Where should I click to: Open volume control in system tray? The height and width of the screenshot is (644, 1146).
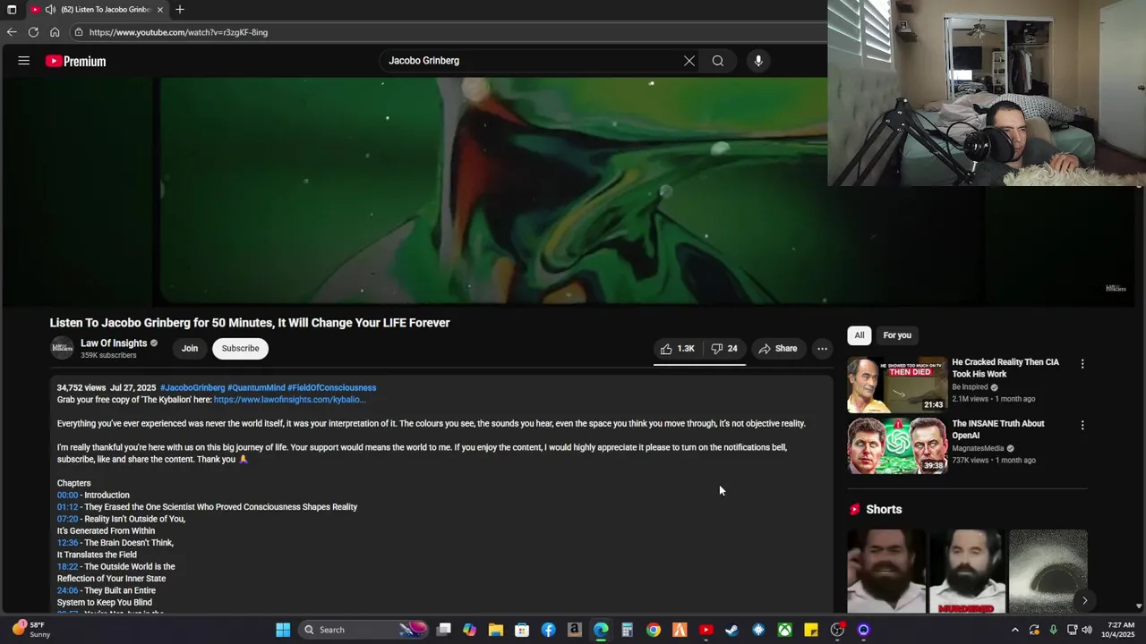(x=1087, y=630)
